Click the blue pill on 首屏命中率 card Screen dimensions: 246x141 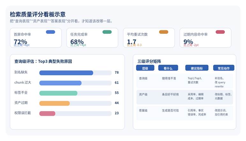[x=50, y=32]
